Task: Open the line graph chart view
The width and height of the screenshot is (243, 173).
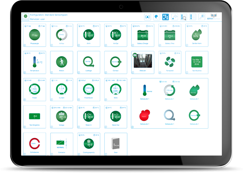Action: (175, 17)
